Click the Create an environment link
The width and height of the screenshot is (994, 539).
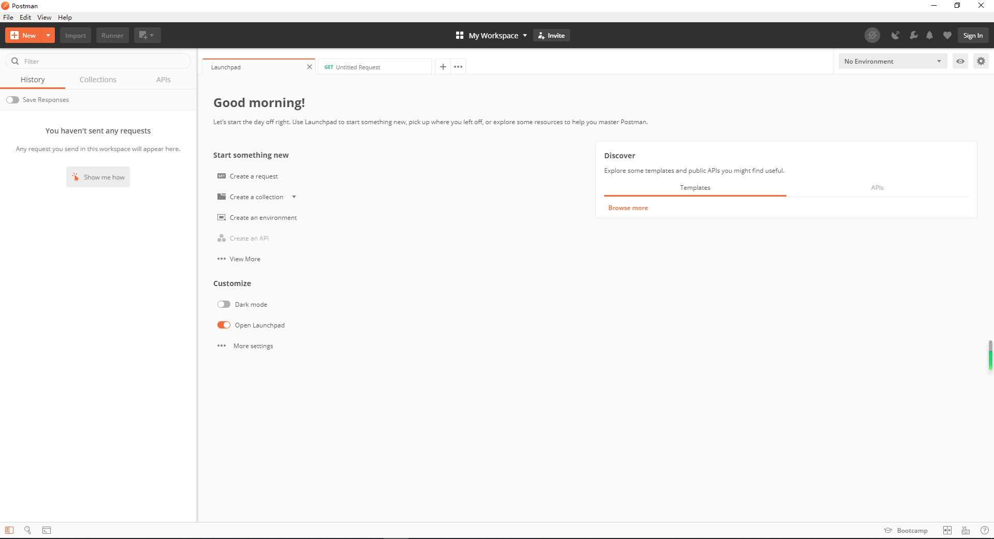pyautogui.click(x=263, y=218)
